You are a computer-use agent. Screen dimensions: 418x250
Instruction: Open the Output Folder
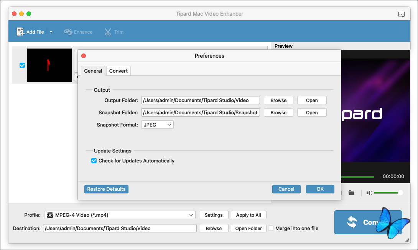point(312,100)
